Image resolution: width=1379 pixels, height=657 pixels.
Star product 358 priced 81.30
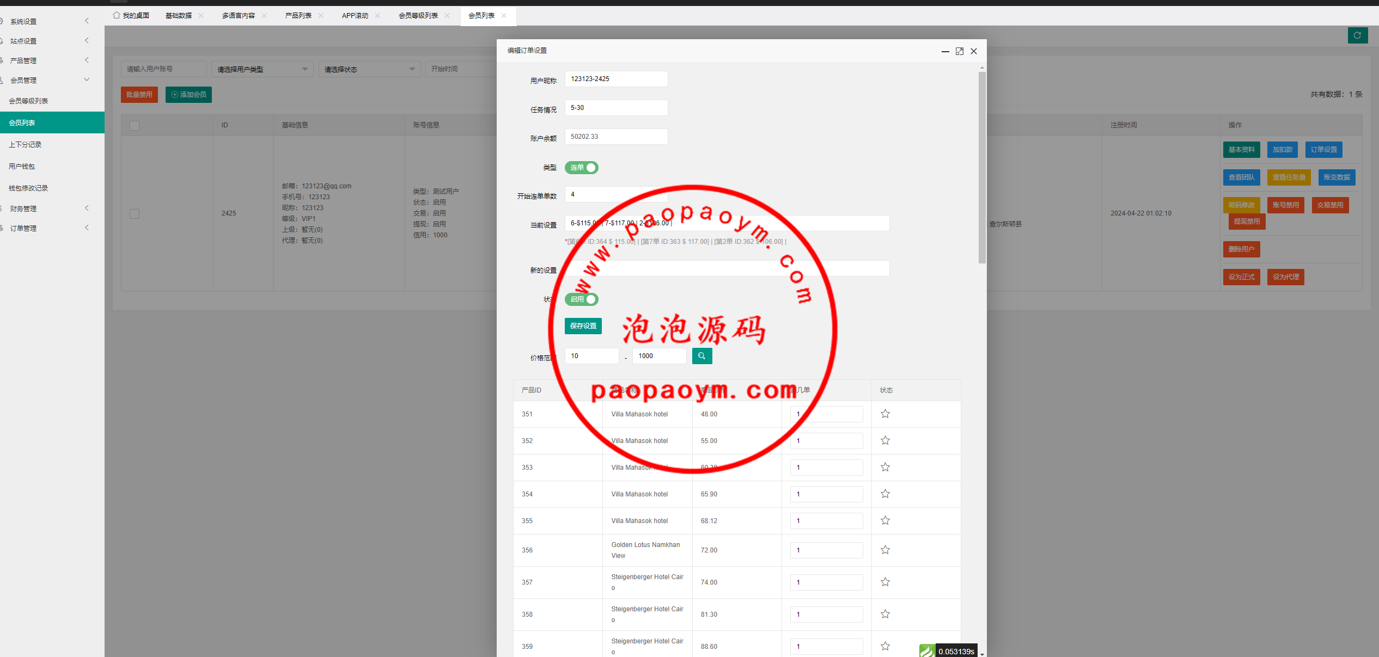[x=885, y=614]
